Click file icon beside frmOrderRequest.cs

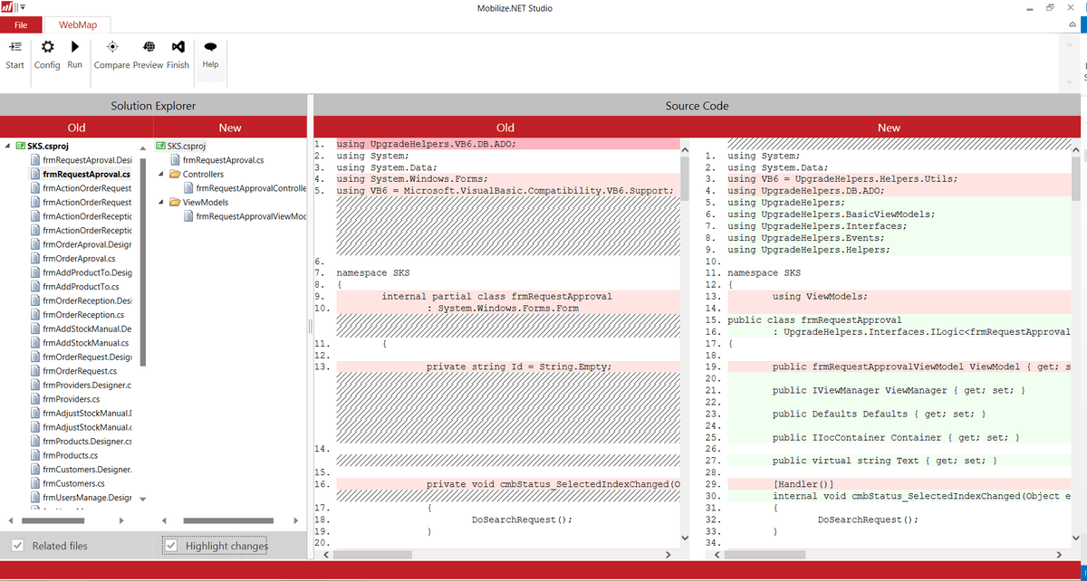click(x=34, y=371)
